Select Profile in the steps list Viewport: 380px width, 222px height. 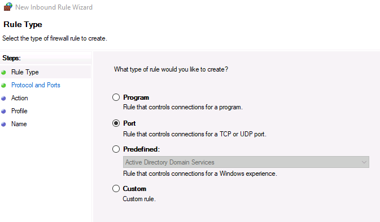pos(19,111)
